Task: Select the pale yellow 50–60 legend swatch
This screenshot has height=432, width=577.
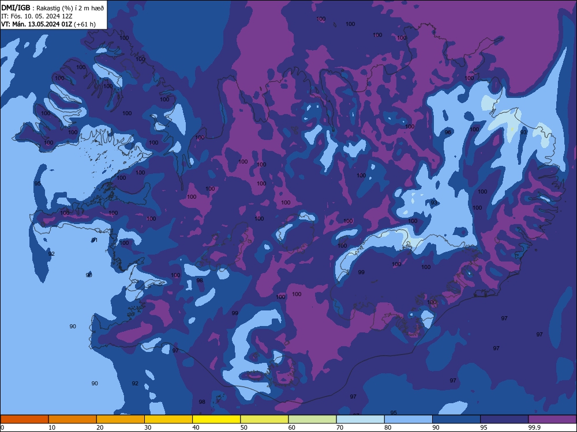Action: point(265,419)
